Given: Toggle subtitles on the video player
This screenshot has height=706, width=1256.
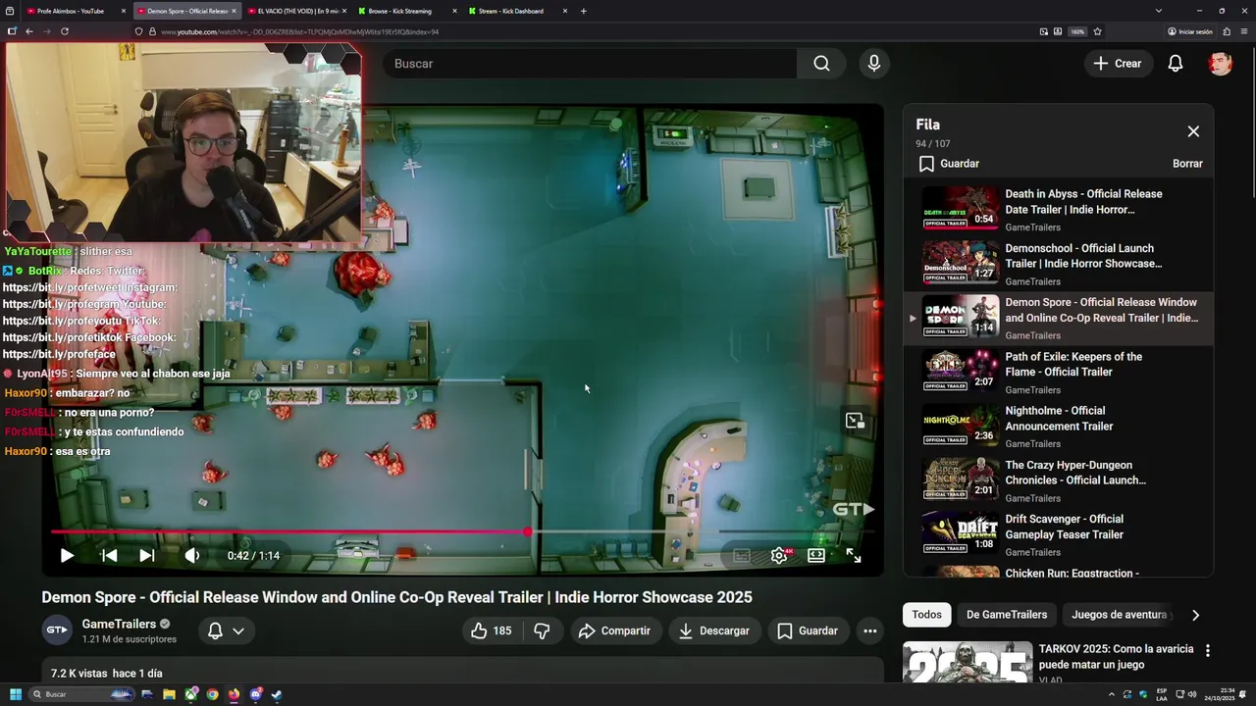Looking at the screenshot, I should click(x=742, y=555).
